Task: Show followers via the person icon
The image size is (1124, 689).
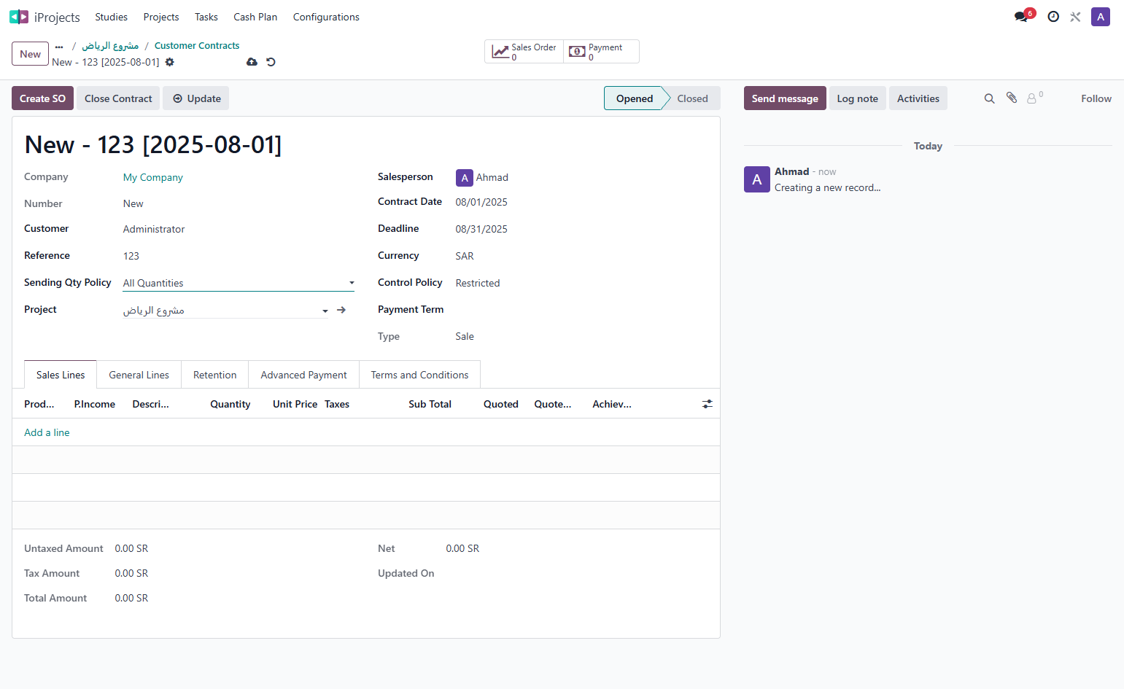Action: point(1035,98)
